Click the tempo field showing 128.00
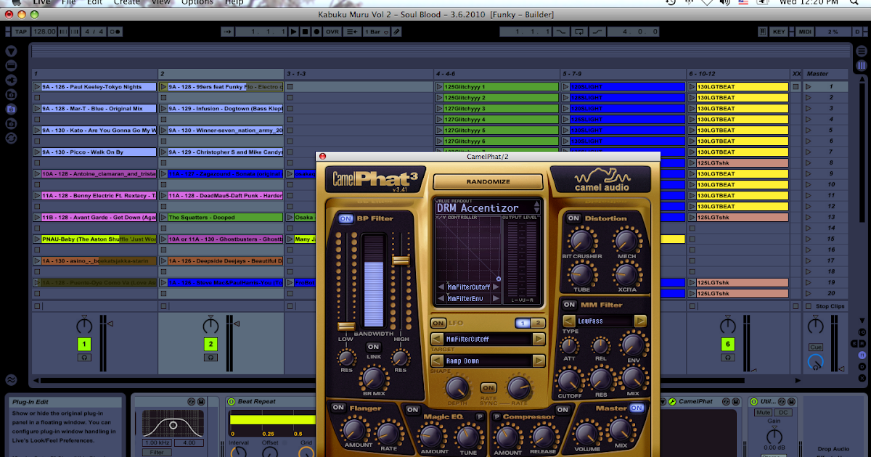This screenshot has width=871, height=457. pos(44,32)
